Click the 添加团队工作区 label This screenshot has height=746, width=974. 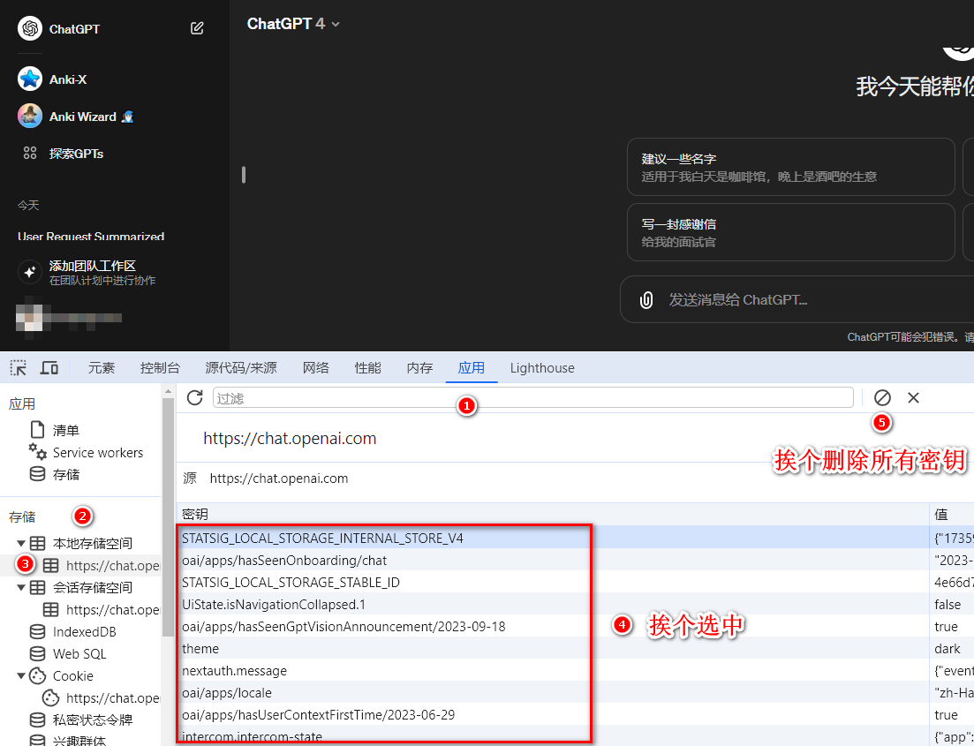[93, 266]
